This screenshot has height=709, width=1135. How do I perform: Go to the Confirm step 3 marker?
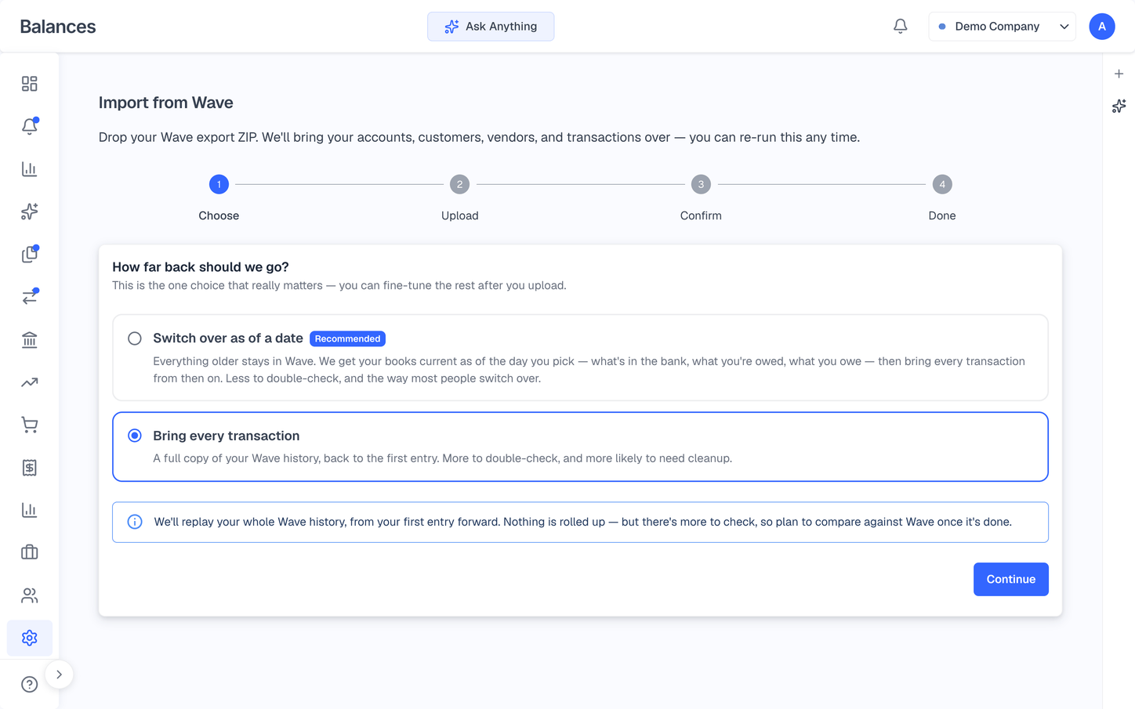click(x=701, y=184)
